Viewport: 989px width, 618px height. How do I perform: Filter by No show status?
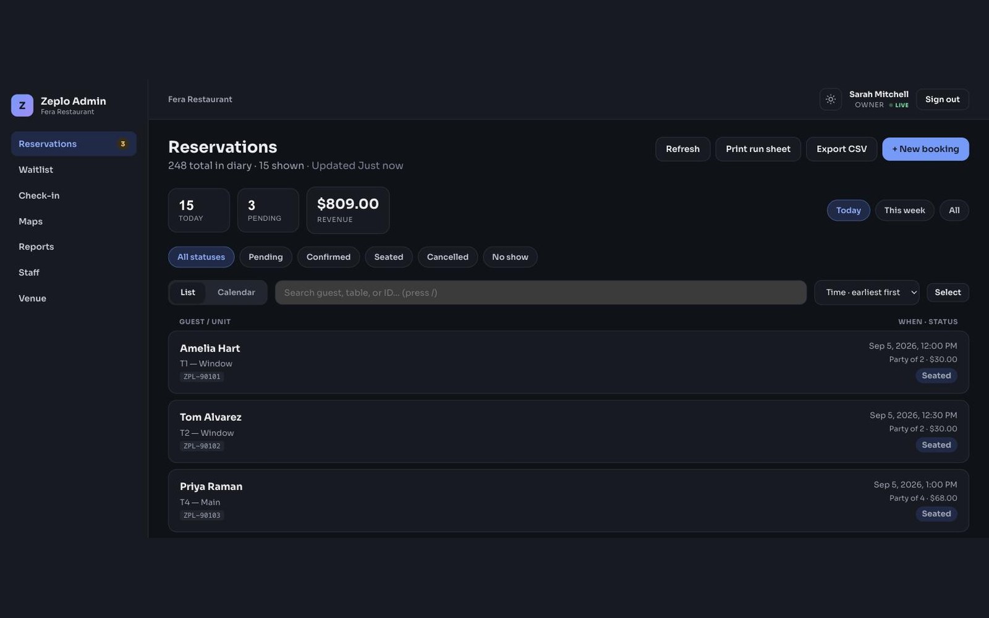coord(510,257)
